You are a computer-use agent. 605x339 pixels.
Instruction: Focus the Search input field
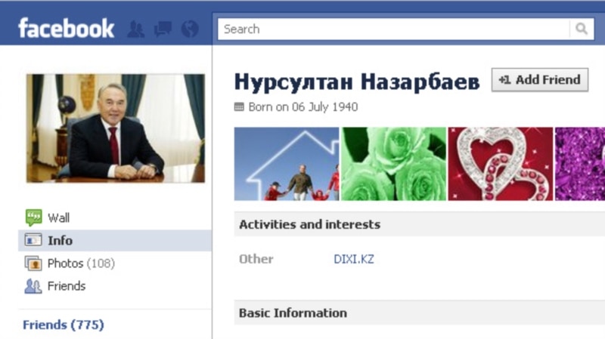tap(393, 29)
